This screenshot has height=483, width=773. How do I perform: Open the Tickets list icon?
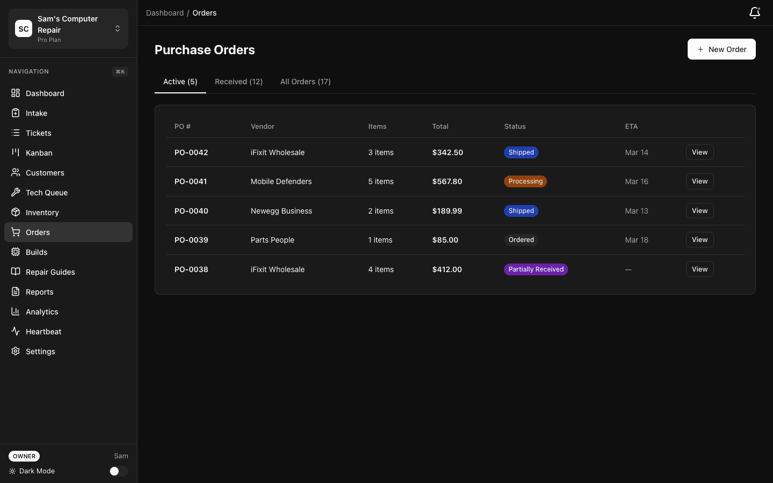point(16,133)
